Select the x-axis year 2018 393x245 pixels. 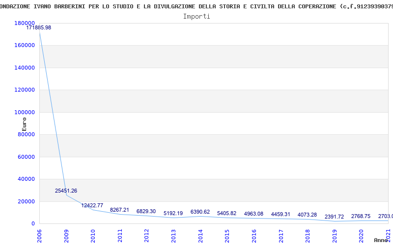tap(308, 236)
